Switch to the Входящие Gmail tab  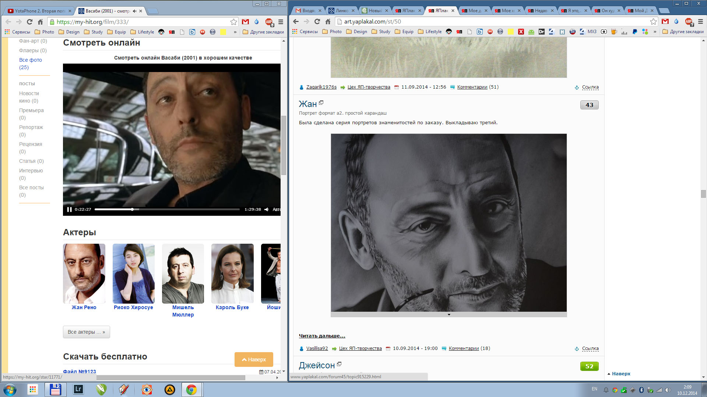[309, 11]
